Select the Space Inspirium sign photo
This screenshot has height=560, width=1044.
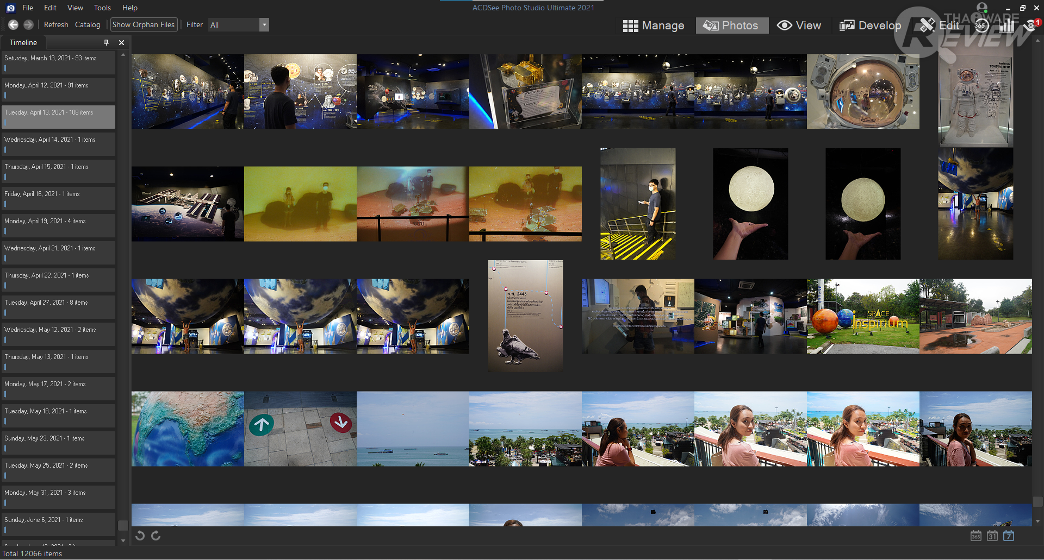(x=863, y=316)
